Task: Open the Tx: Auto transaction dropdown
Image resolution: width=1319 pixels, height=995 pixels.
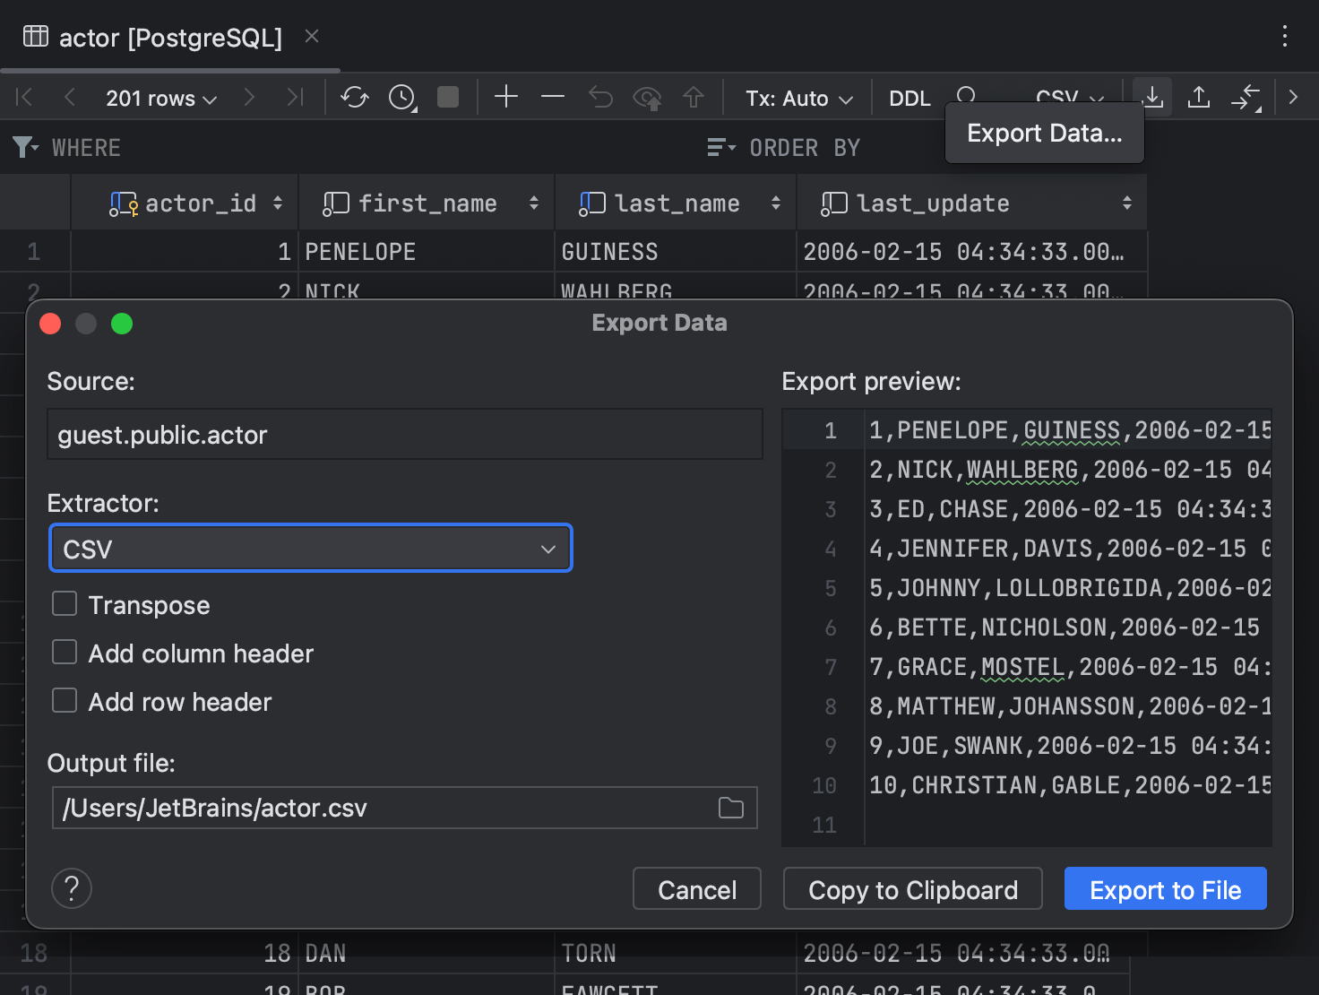Action: [x=797, y=99]
